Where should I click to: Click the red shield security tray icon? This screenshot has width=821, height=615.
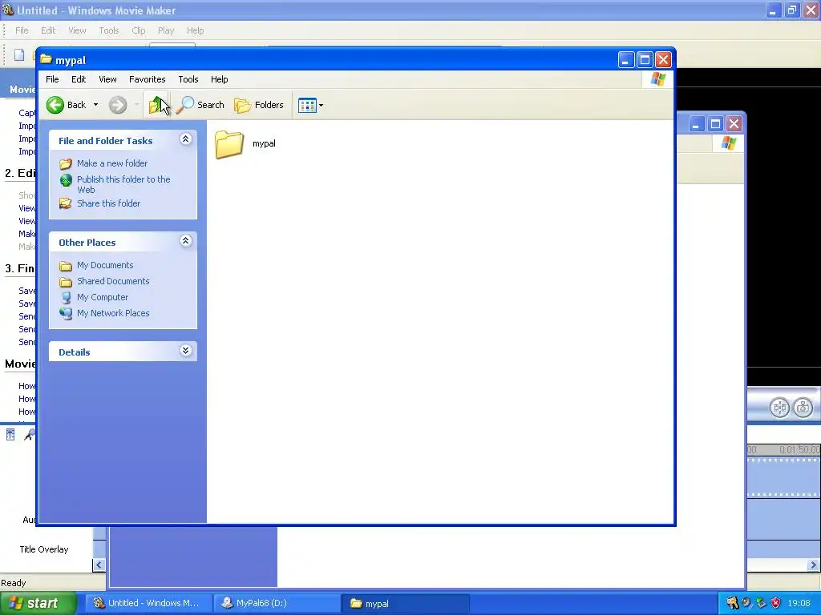(776, 603)
